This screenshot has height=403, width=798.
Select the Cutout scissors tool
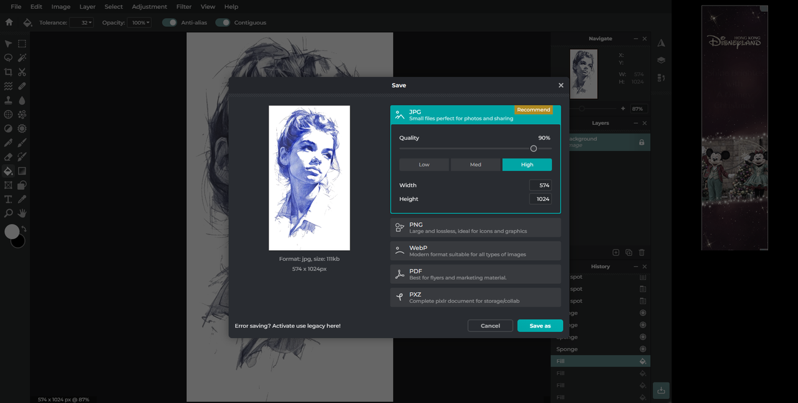pyautogui.click(x=22, y=72)
